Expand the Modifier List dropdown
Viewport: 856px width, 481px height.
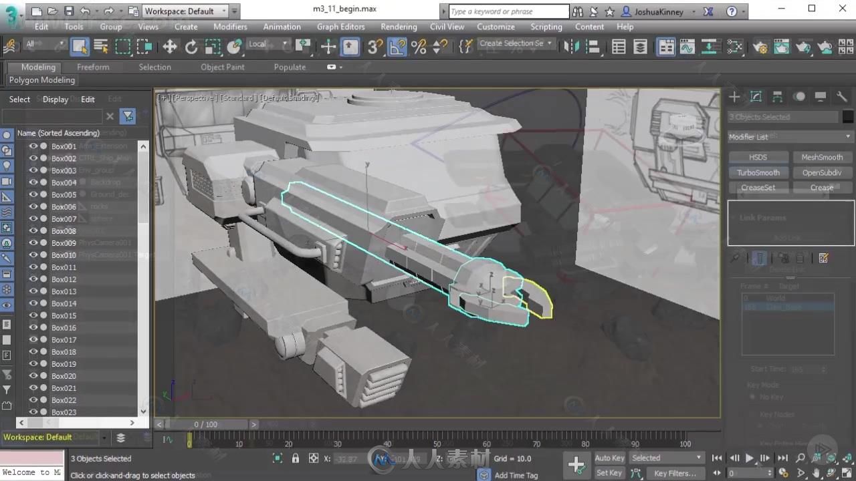click(790, 136)
